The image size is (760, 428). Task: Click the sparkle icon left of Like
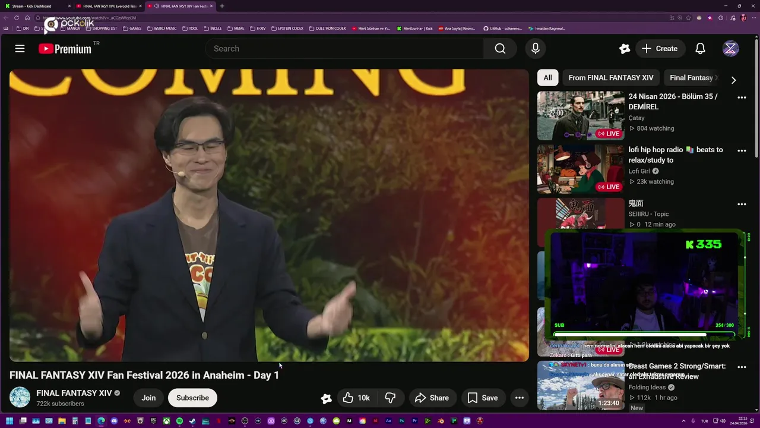[326, 398]
